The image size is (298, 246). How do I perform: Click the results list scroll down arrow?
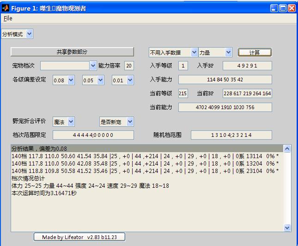(x=287, y=228)
